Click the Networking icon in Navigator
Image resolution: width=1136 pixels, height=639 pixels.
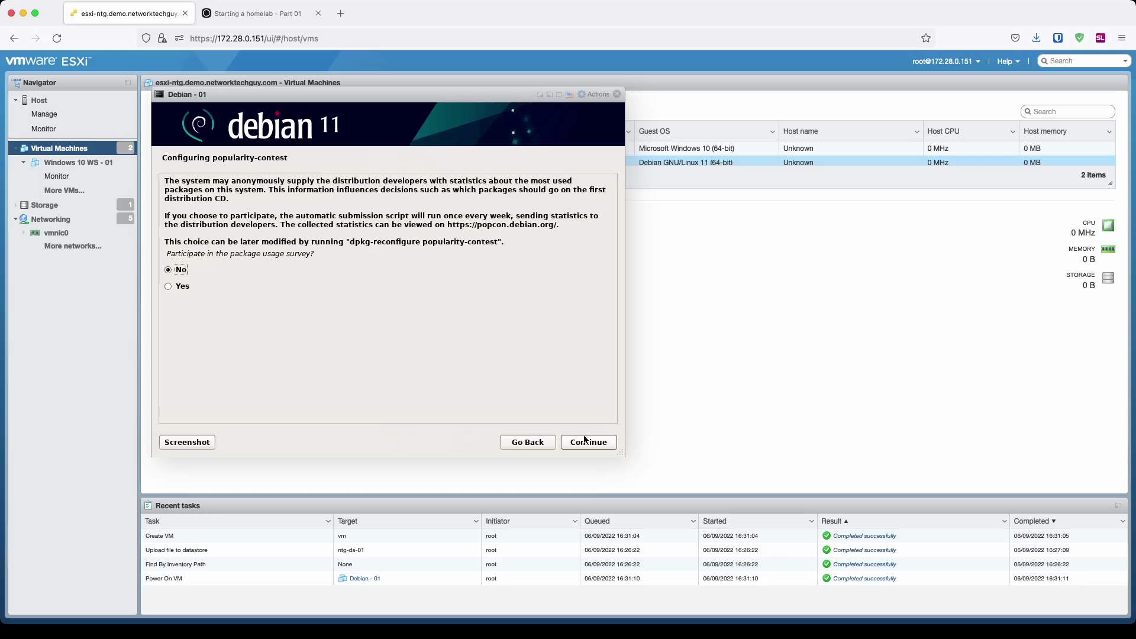[x=24, y=220]
